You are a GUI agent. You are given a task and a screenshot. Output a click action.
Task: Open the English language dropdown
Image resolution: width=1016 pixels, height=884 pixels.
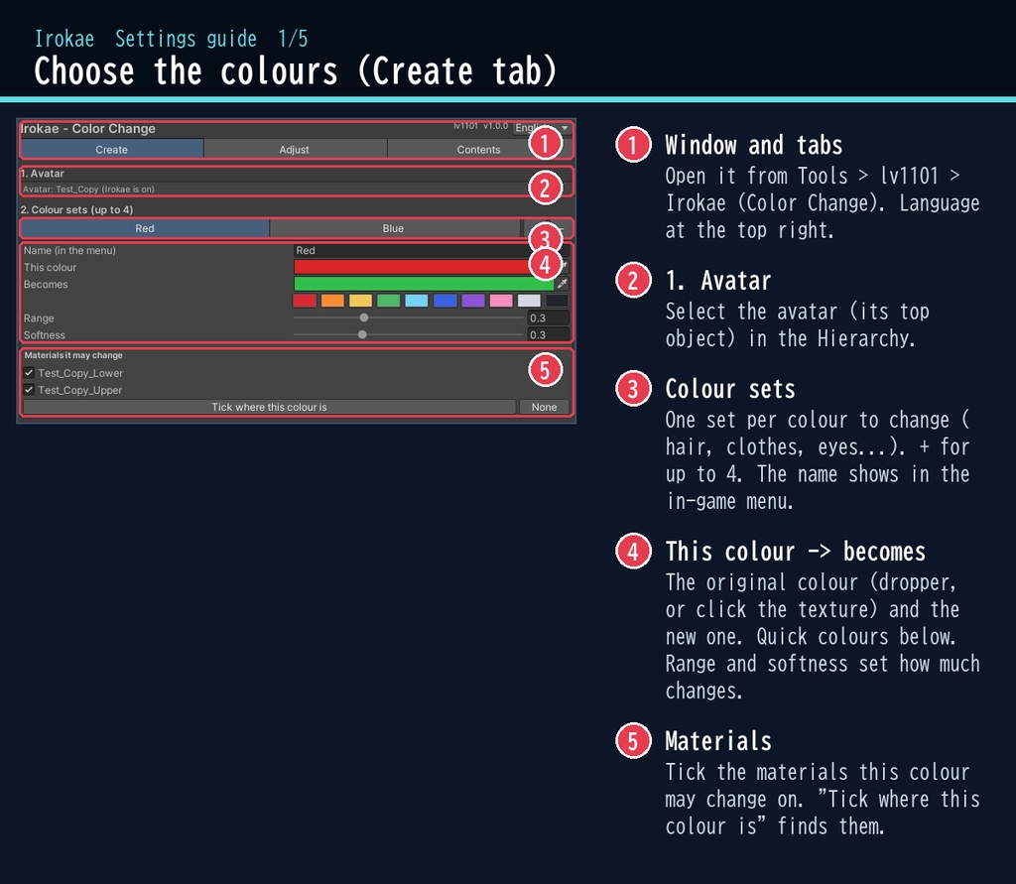point(542,128)
